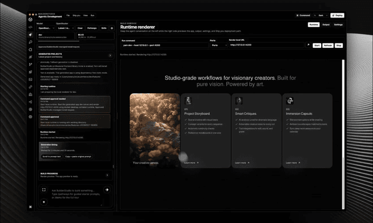The image size is (373, 223).
Task: Click the Clear button
Action: click(x=80, y=28)
